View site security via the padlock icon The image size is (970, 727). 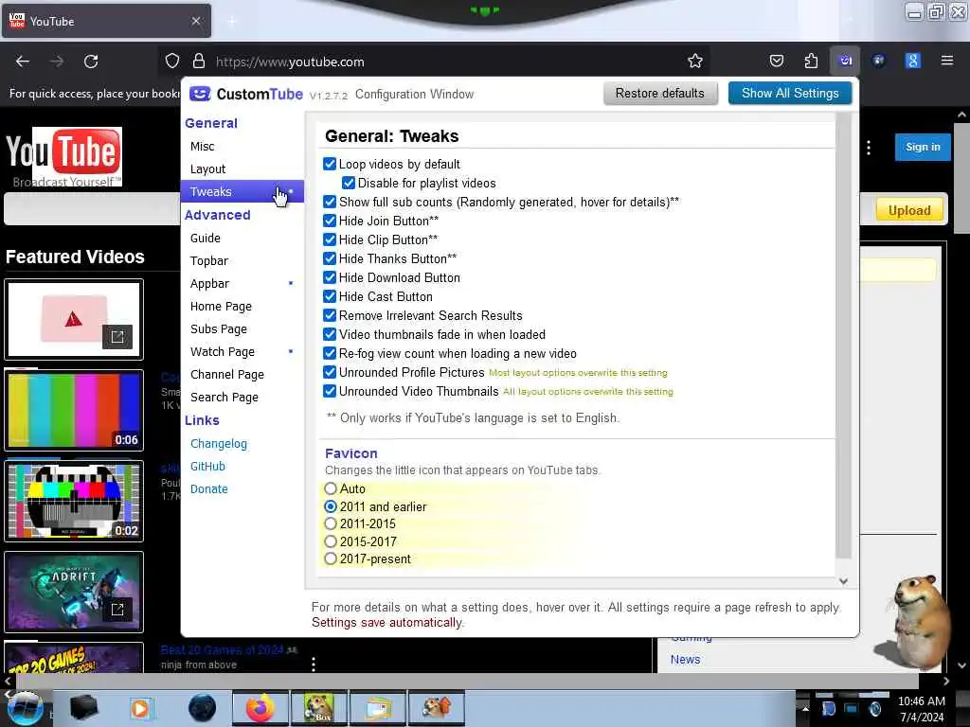click(x=199, y=62)
